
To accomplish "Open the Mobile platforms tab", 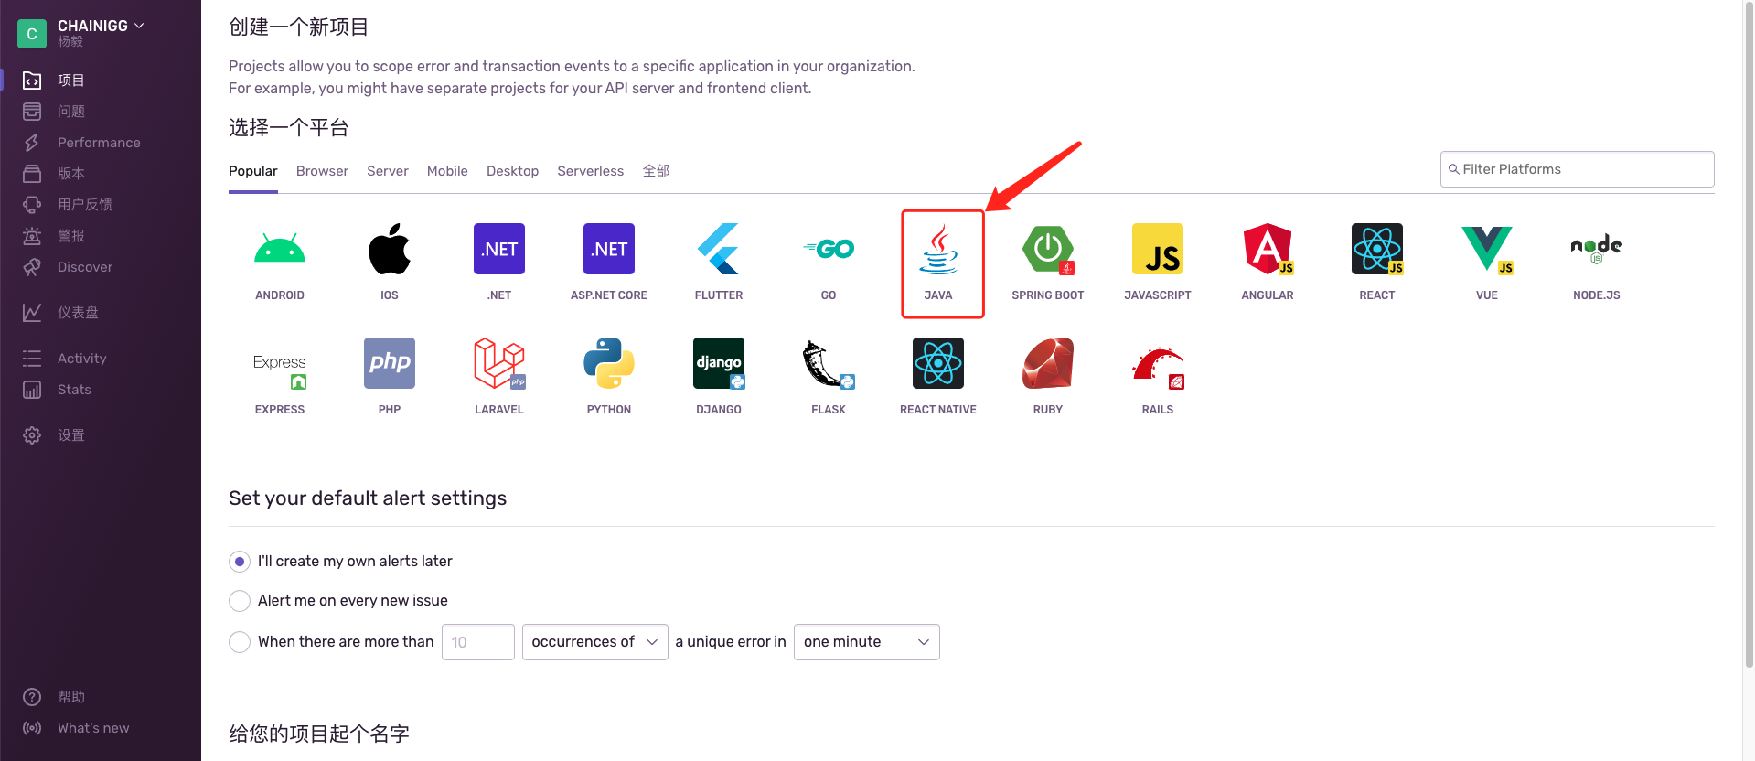I will [x=447, y=171].
